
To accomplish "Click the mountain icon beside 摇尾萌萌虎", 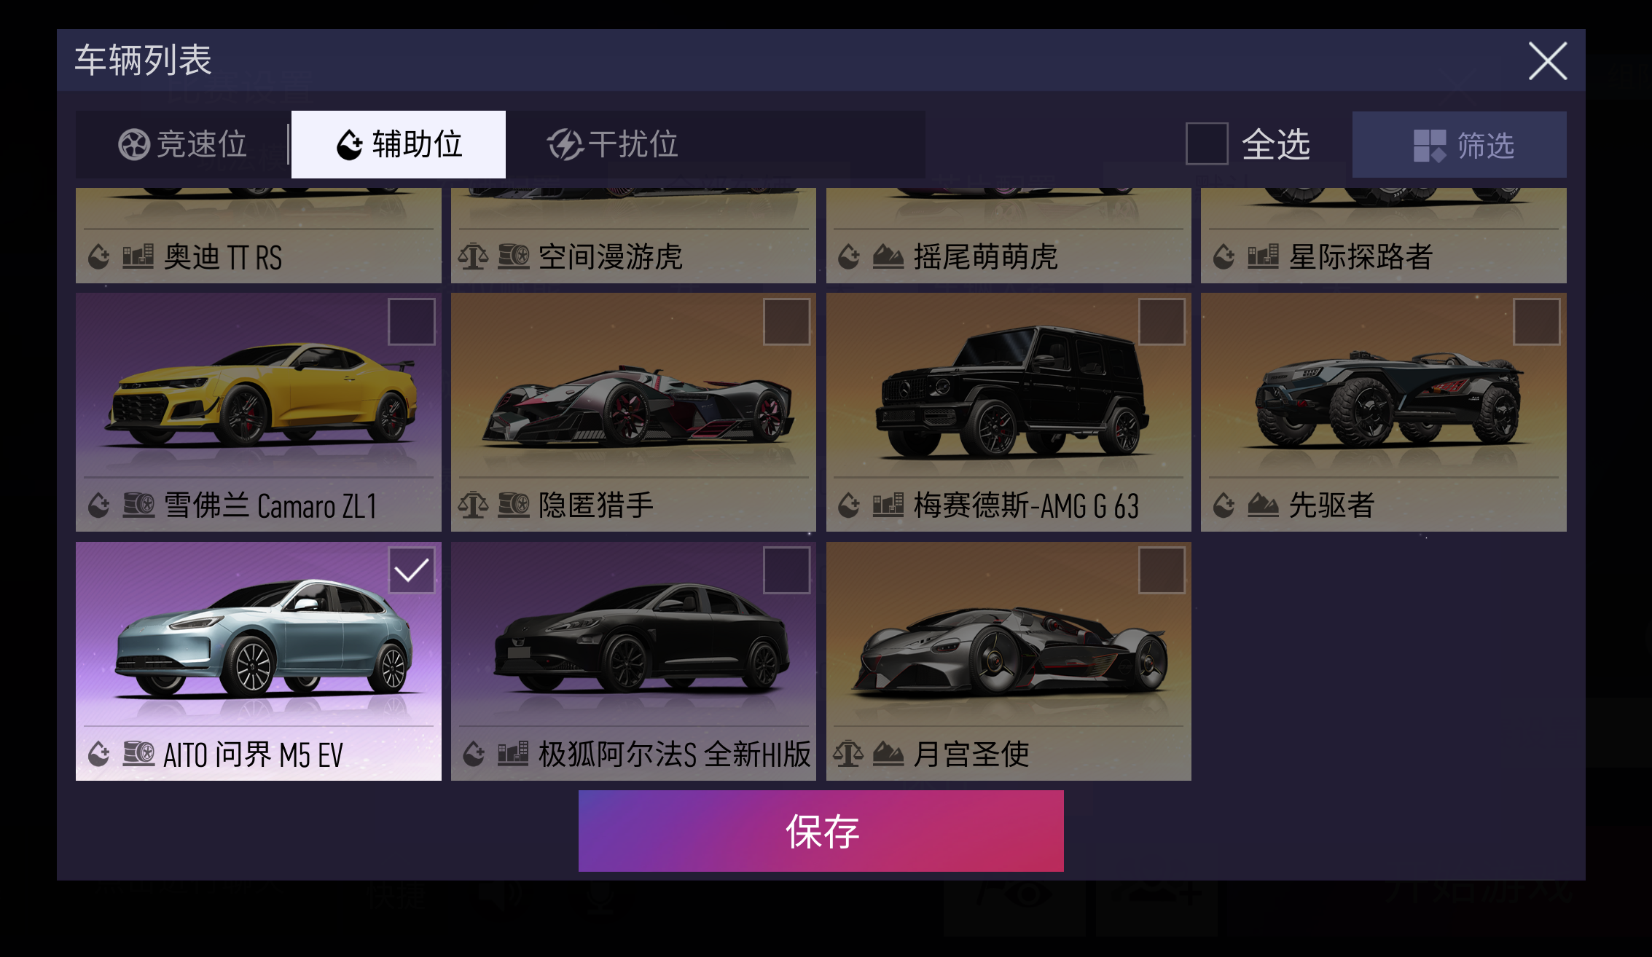I will 888,256.
